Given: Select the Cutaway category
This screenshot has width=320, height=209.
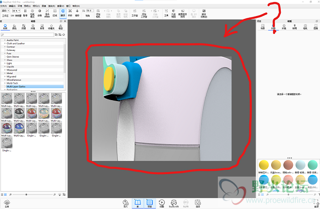Looking at the screenshot, I should tap(11, 50).
